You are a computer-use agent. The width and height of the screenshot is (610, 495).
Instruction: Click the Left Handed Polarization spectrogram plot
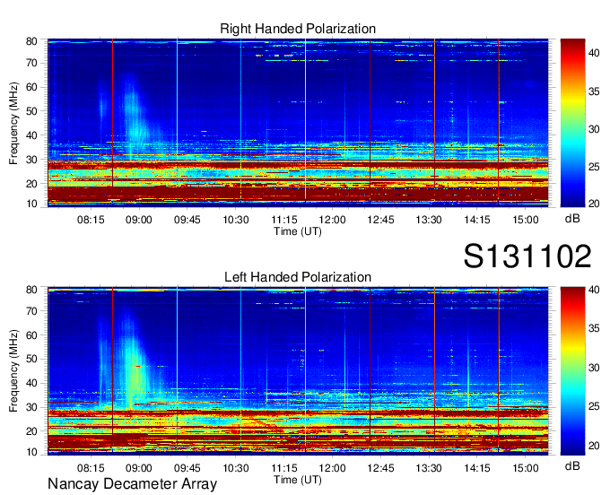(x=298, y=371)
